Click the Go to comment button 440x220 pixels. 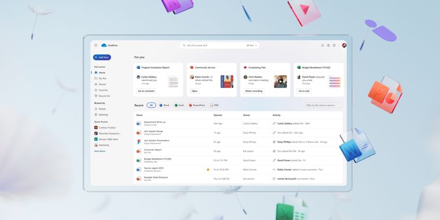tap(146, 91)
